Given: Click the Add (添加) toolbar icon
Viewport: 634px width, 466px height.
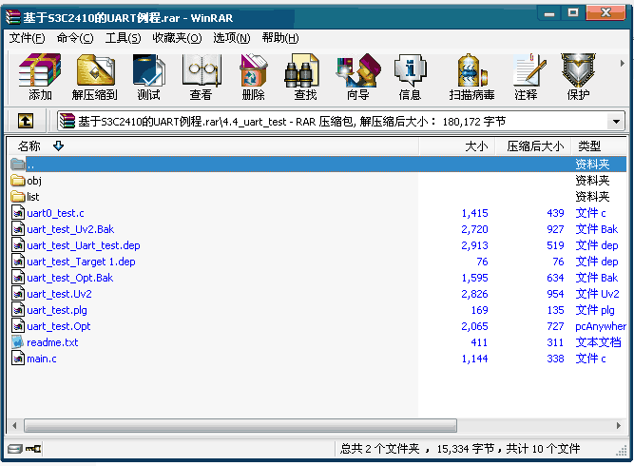Looking at the screenshot, I should point(40,70).
